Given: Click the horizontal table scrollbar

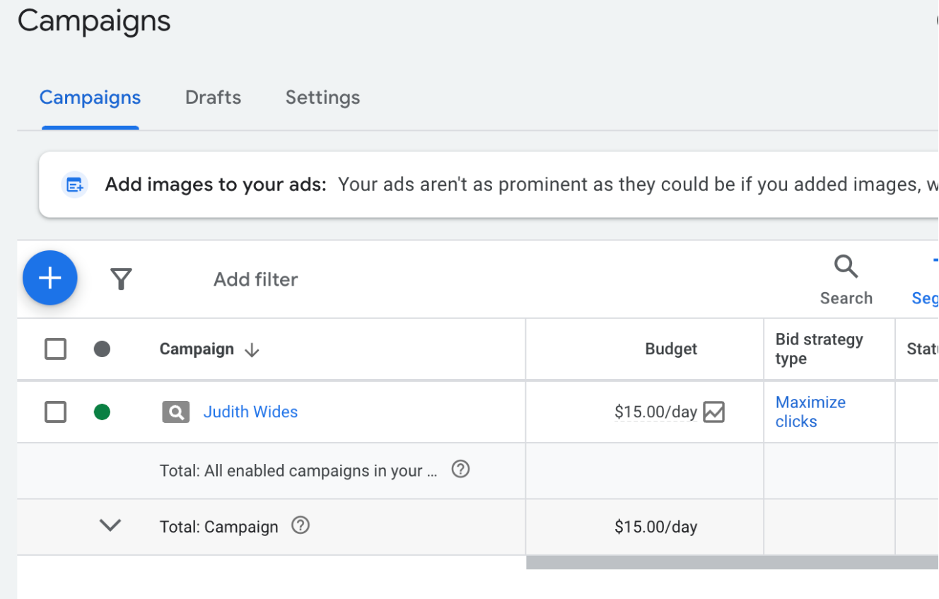Looking at the screenshot, I should 732,562.
